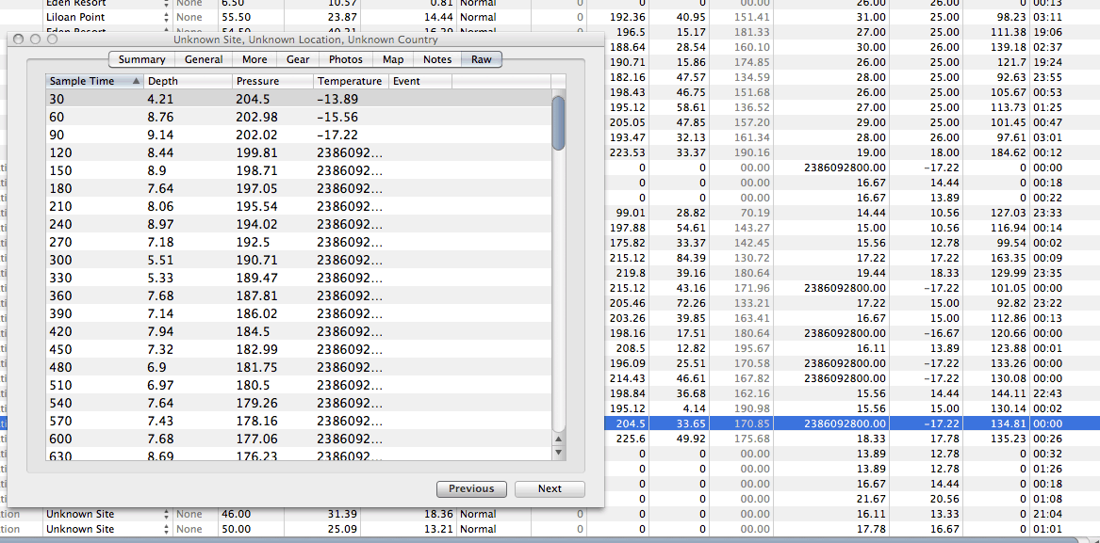The height and width of the screenshot is (543, 1100).
Task: Click the vertical scrollbar thumb in sample table
Action: tap(559, 122)
